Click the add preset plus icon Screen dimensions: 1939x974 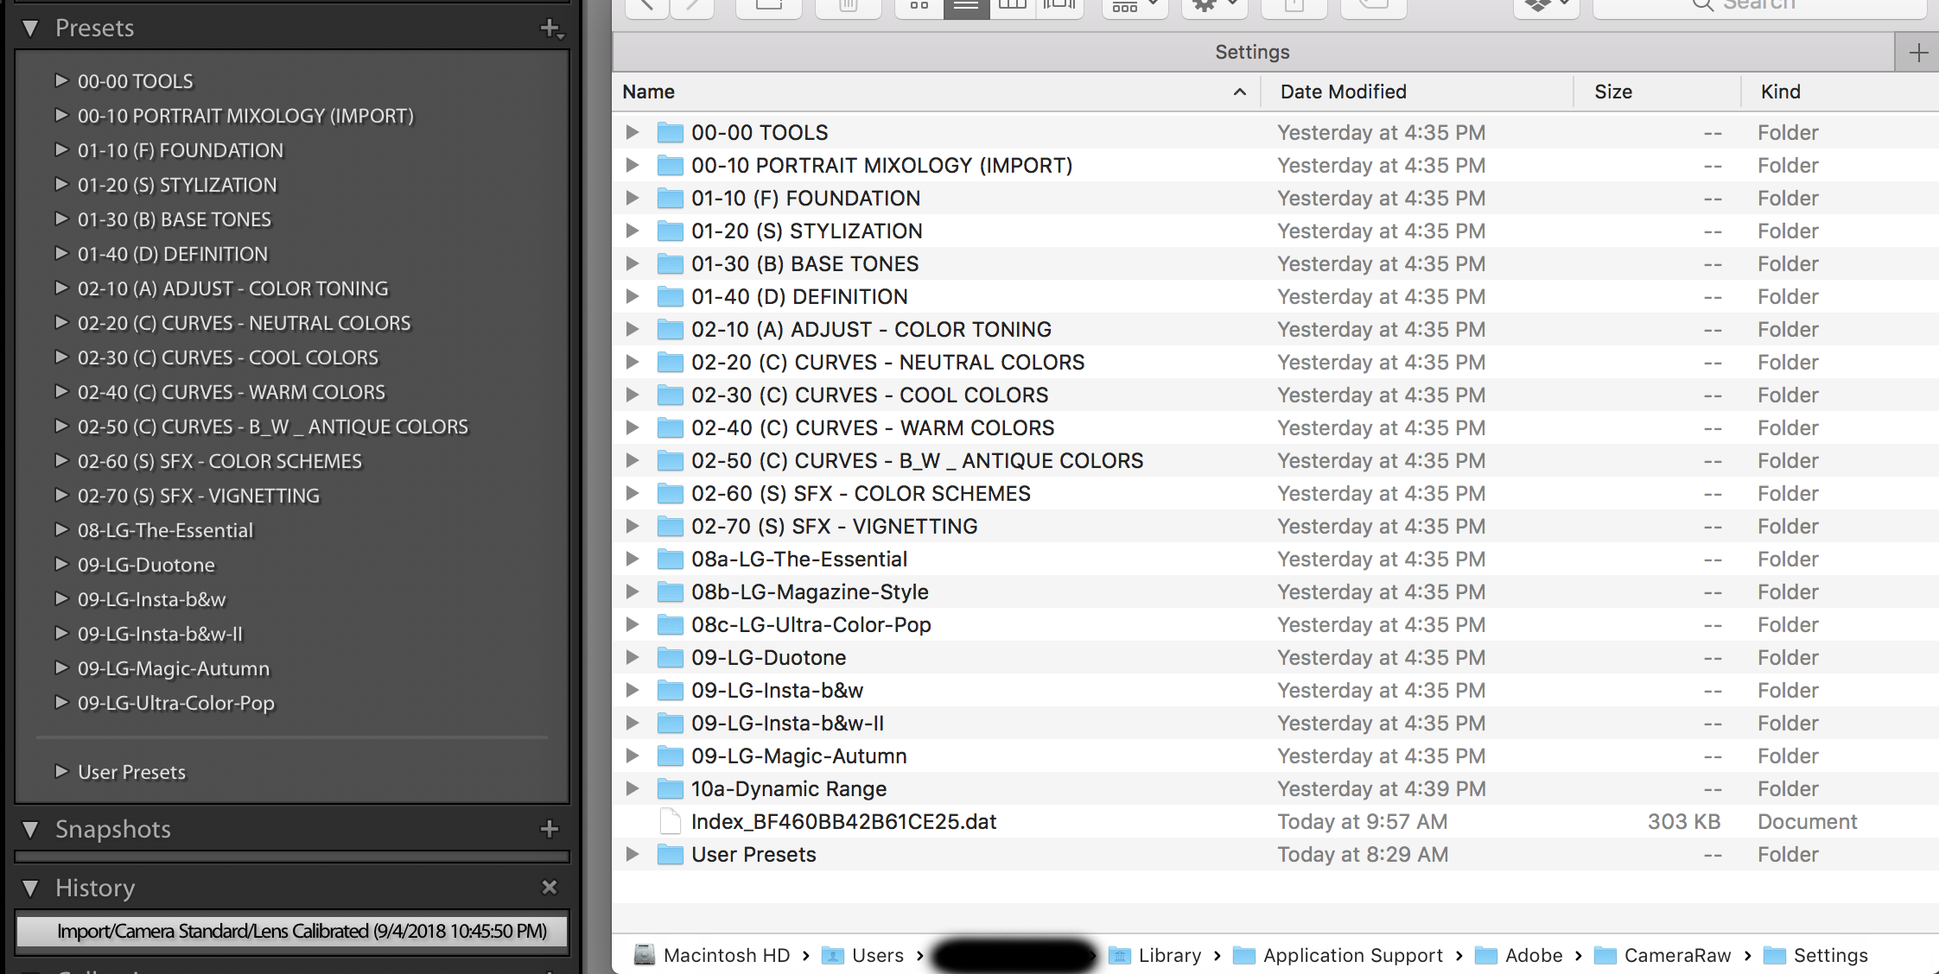(550, 28)
